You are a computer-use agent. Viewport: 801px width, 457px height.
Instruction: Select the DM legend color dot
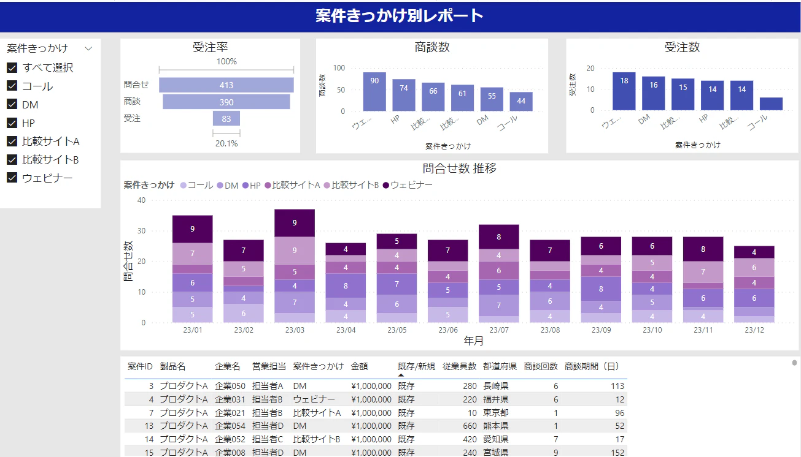[220, 185]
